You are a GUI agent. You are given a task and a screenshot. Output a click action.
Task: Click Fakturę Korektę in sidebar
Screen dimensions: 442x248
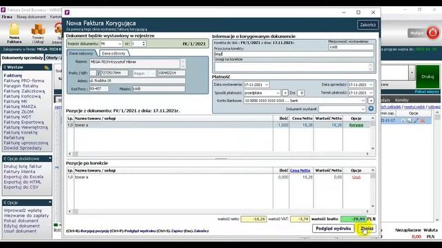coord(21,132)
